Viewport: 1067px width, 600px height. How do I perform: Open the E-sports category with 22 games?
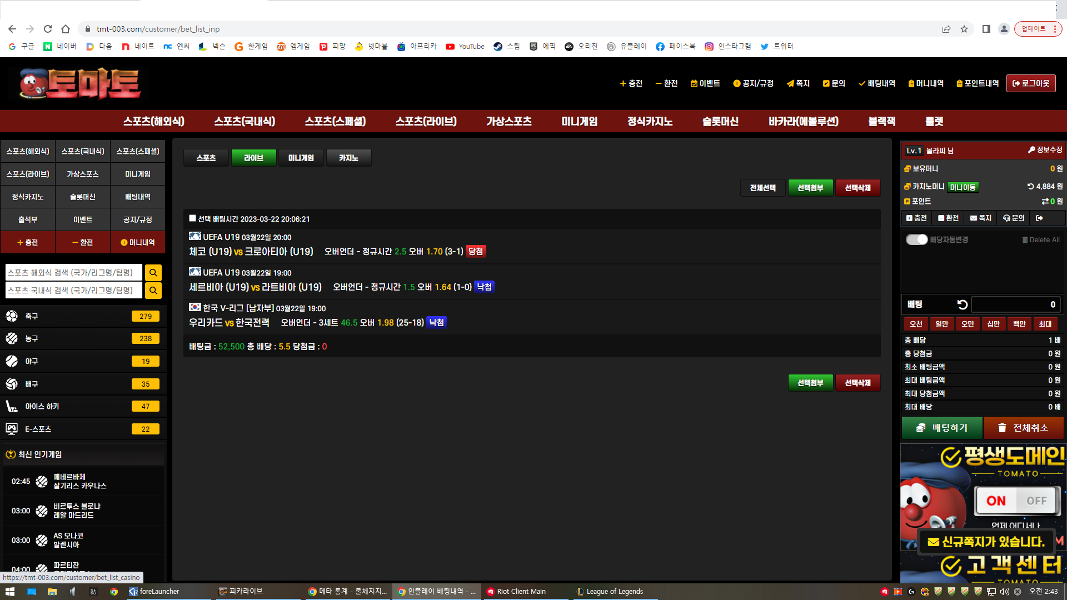(x=82, y=429)
